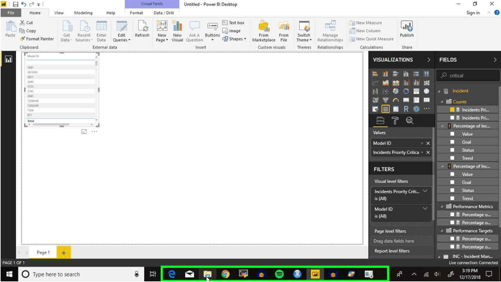
Task: Import a custom visual via ellipsis icon
Action: [x=427, y=109]
